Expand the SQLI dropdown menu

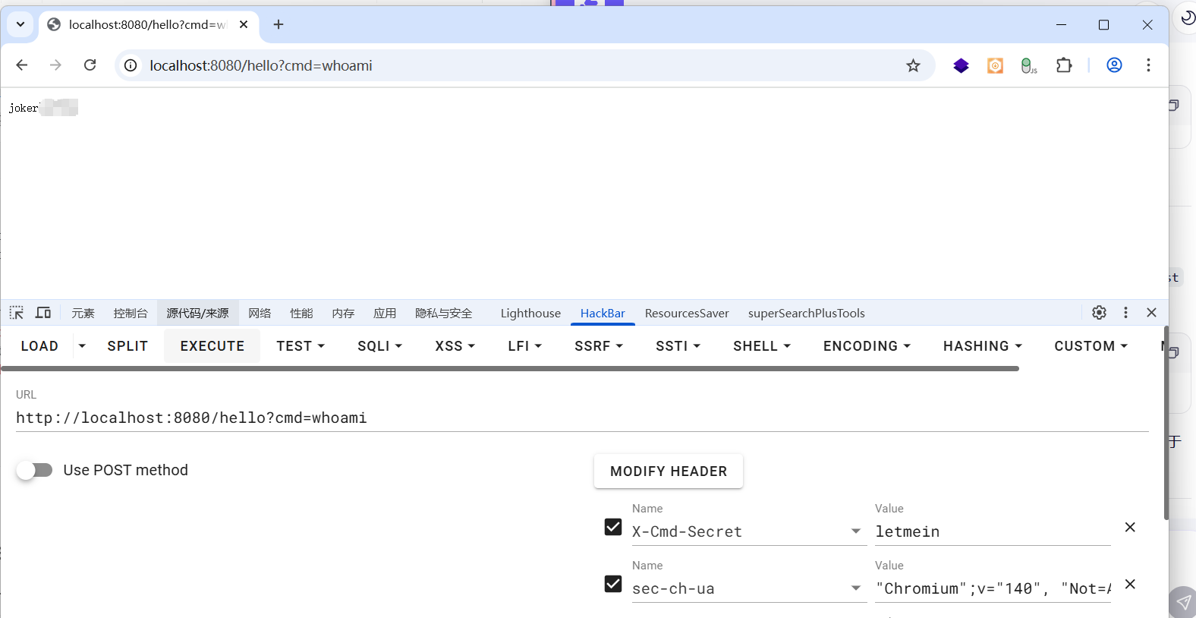[x=379, y=346]
